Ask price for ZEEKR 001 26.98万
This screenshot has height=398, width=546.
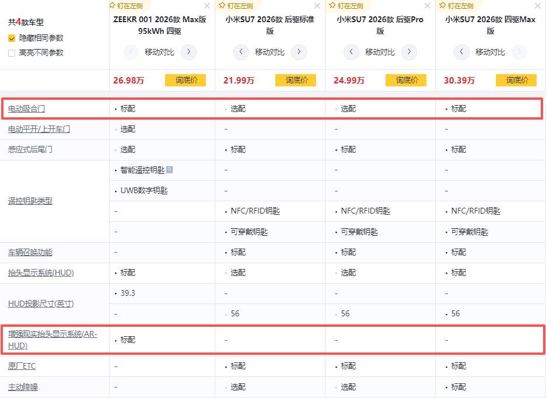[x=185, y=80]
